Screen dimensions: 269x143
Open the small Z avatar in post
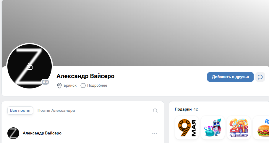pyautogui.click(x=13, y=133)
